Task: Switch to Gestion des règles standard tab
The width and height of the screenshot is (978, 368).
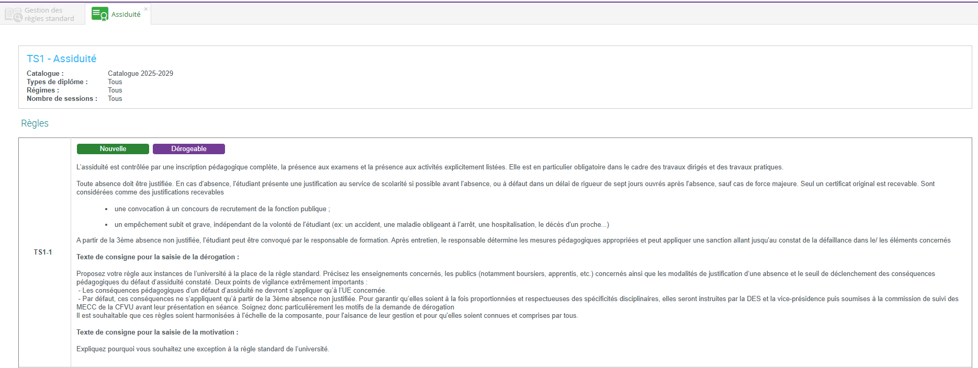Action: (49, 14)
